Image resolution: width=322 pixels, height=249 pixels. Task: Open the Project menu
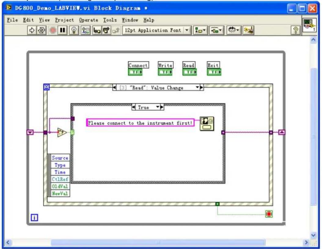[64, 20]
